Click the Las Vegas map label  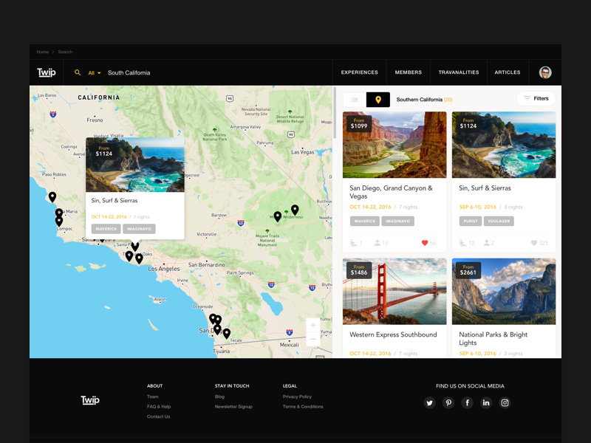point(303,152)
